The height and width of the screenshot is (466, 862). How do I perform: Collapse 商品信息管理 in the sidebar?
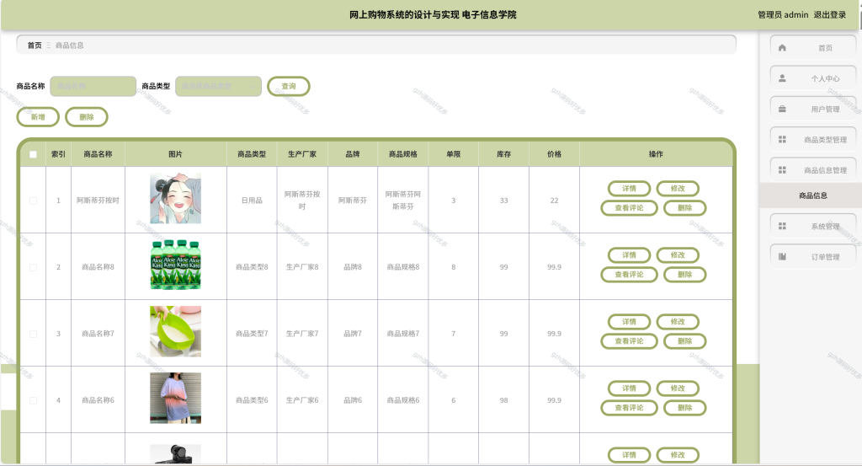[x=813, y=170]
